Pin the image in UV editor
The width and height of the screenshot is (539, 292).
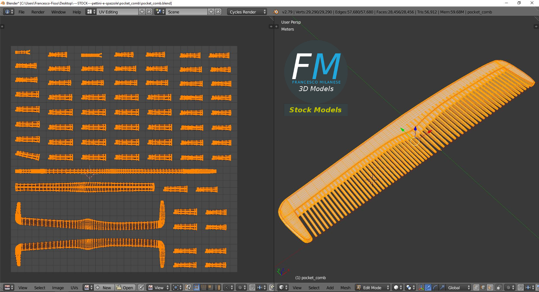141,288
